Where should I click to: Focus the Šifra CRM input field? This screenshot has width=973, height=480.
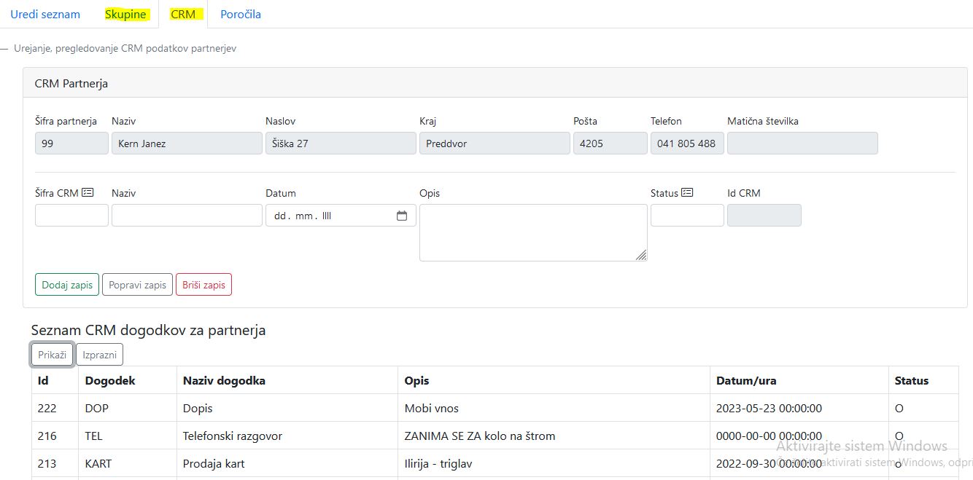coord(71,216)
